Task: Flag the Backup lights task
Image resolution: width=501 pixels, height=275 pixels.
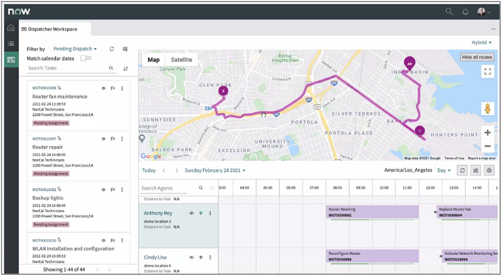Action: coord(113,190)
